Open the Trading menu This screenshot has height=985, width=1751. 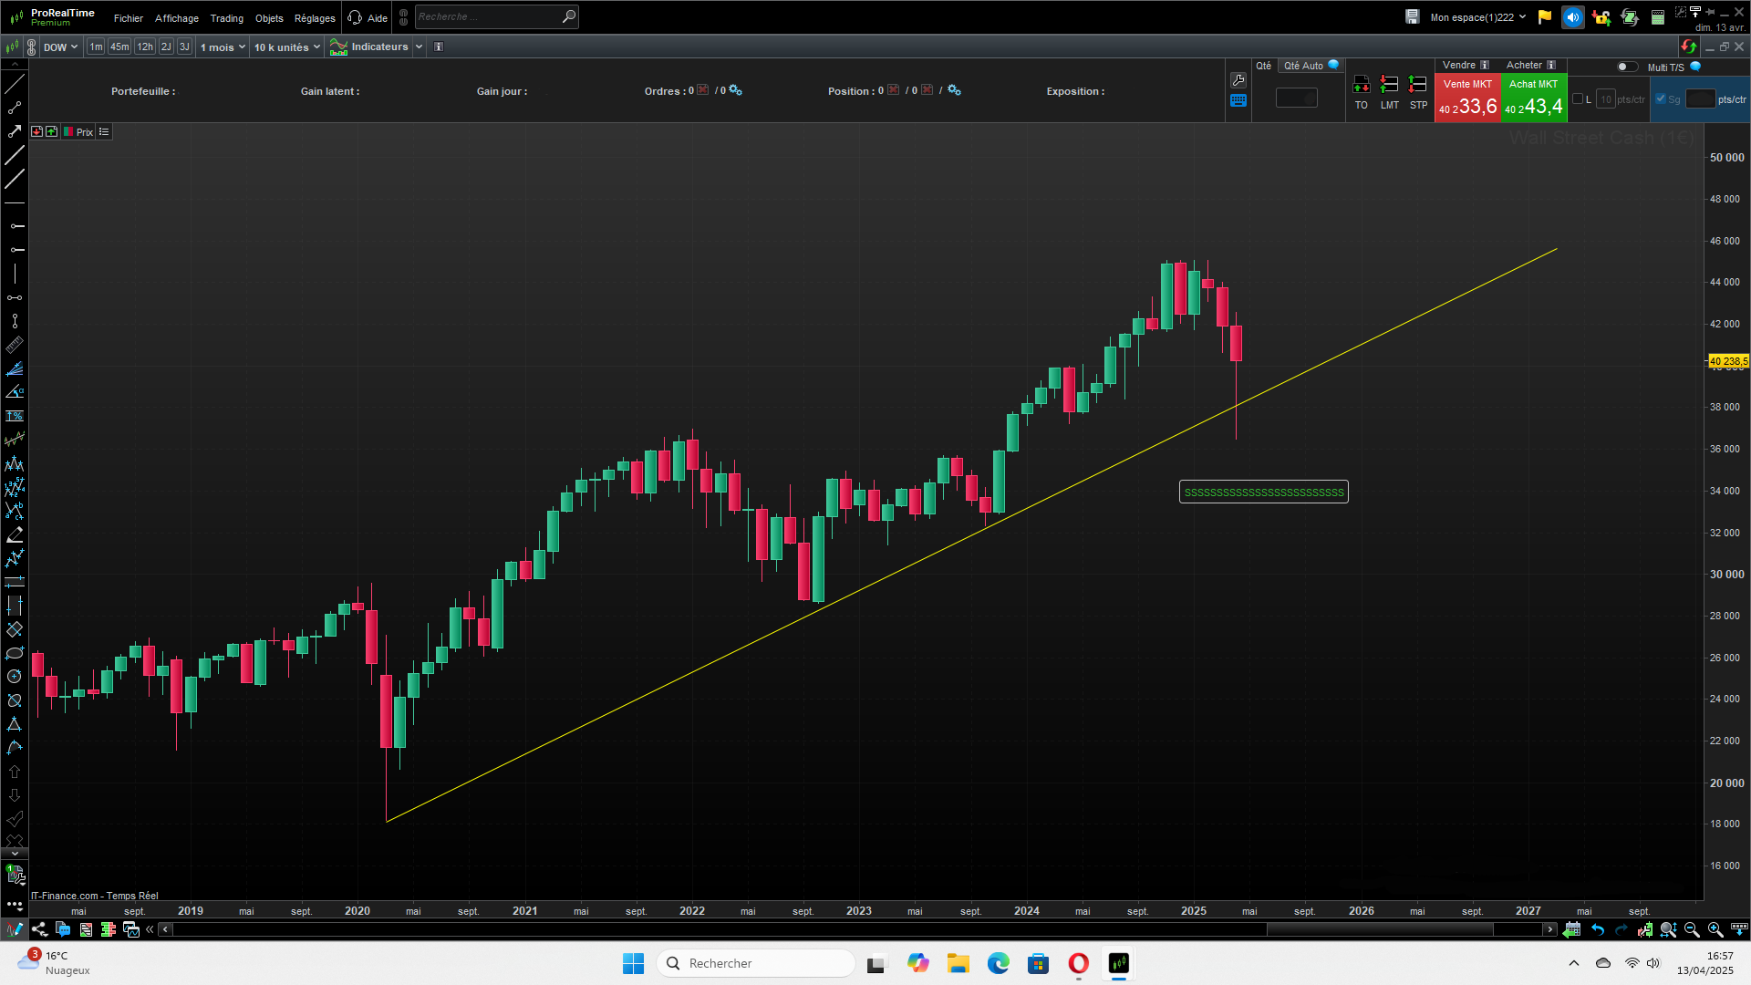pos(226,18)
